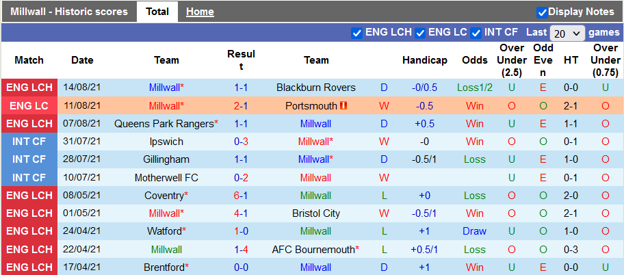Open the Blackburn Rovers team link
Image resolution: width=624 pixels, height=275 pixels.
click(316, 88)
